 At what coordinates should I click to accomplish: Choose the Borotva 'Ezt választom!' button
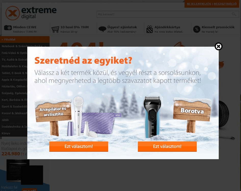167,146
